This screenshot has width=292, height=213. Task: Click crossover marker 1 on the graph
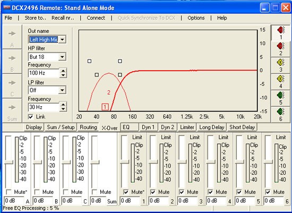(x=105, y=107)
